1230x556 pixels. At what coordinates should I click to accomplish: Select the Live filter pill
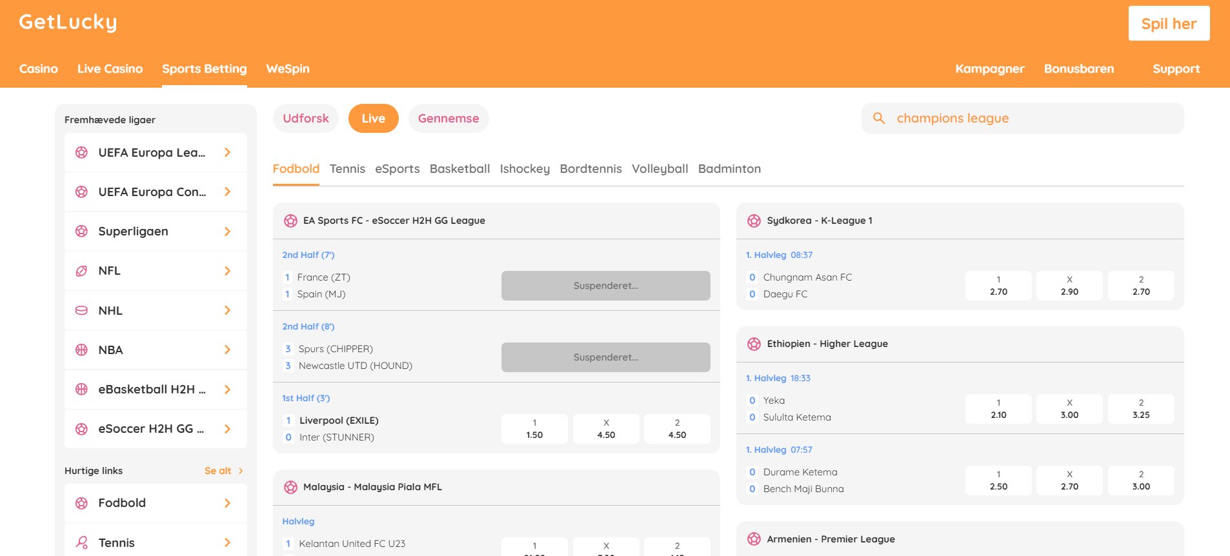373,119
